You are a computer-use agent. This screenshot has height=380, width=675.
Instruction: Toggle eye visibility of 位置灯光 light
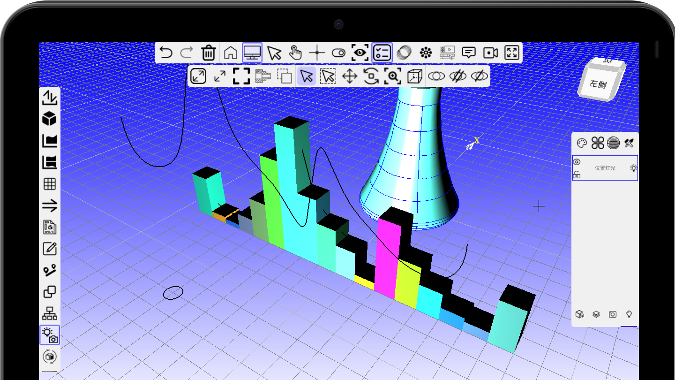point(577,162)
